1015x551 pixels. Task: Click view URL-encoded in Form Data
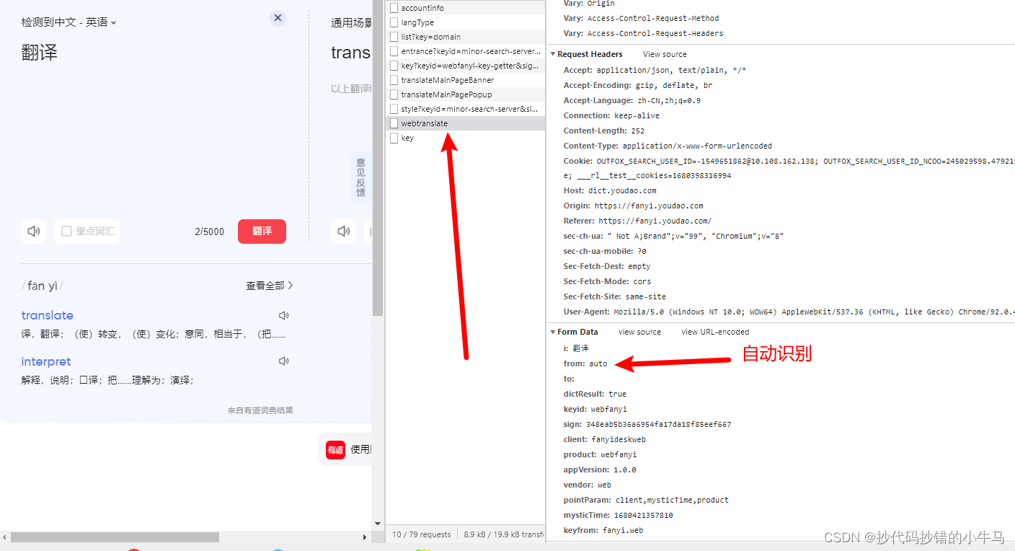[715, 332]
